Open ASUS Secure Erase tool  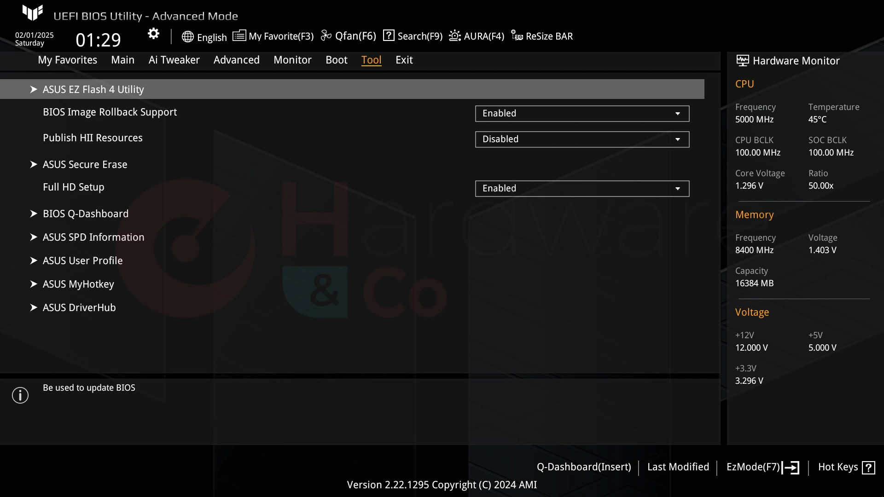[84, 164]
